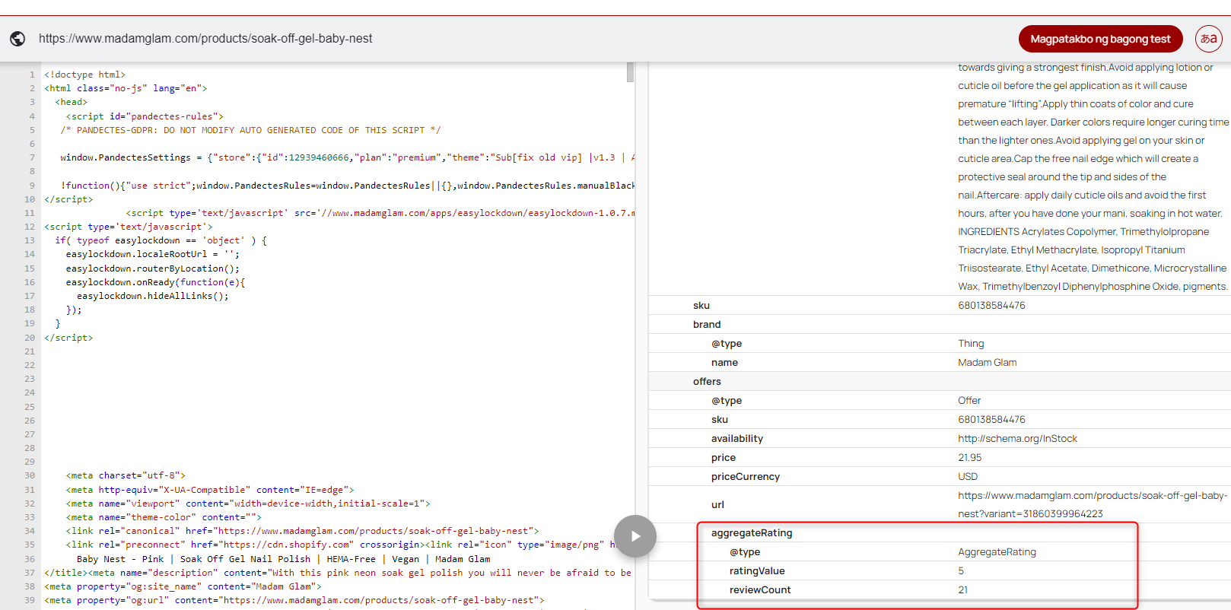This screenshot has height=610, width=1231.
Task: Click the brand @type value Thing
Action: coord(971,344)
